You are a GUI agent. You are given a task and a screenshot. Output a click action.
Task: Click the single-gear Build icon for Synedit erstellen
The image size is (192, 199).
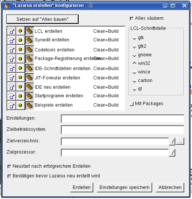point(20,40)
